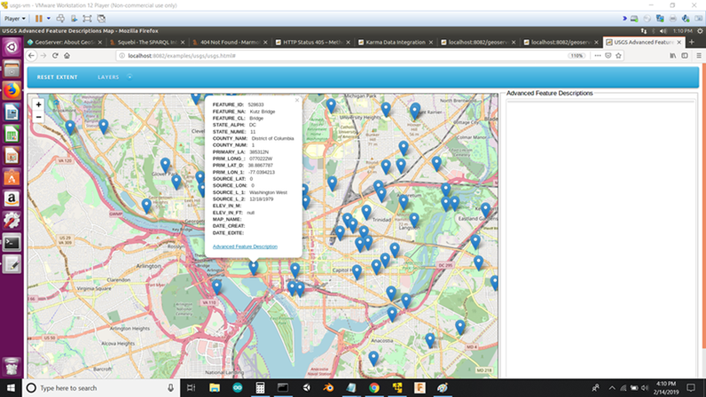Bookmark this page with star icon
706x397 pixels.
tap(618, 56)
